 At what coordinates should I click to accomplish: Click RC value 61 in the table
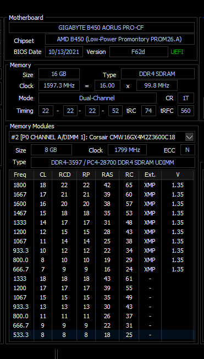click(x=129, y=279)
